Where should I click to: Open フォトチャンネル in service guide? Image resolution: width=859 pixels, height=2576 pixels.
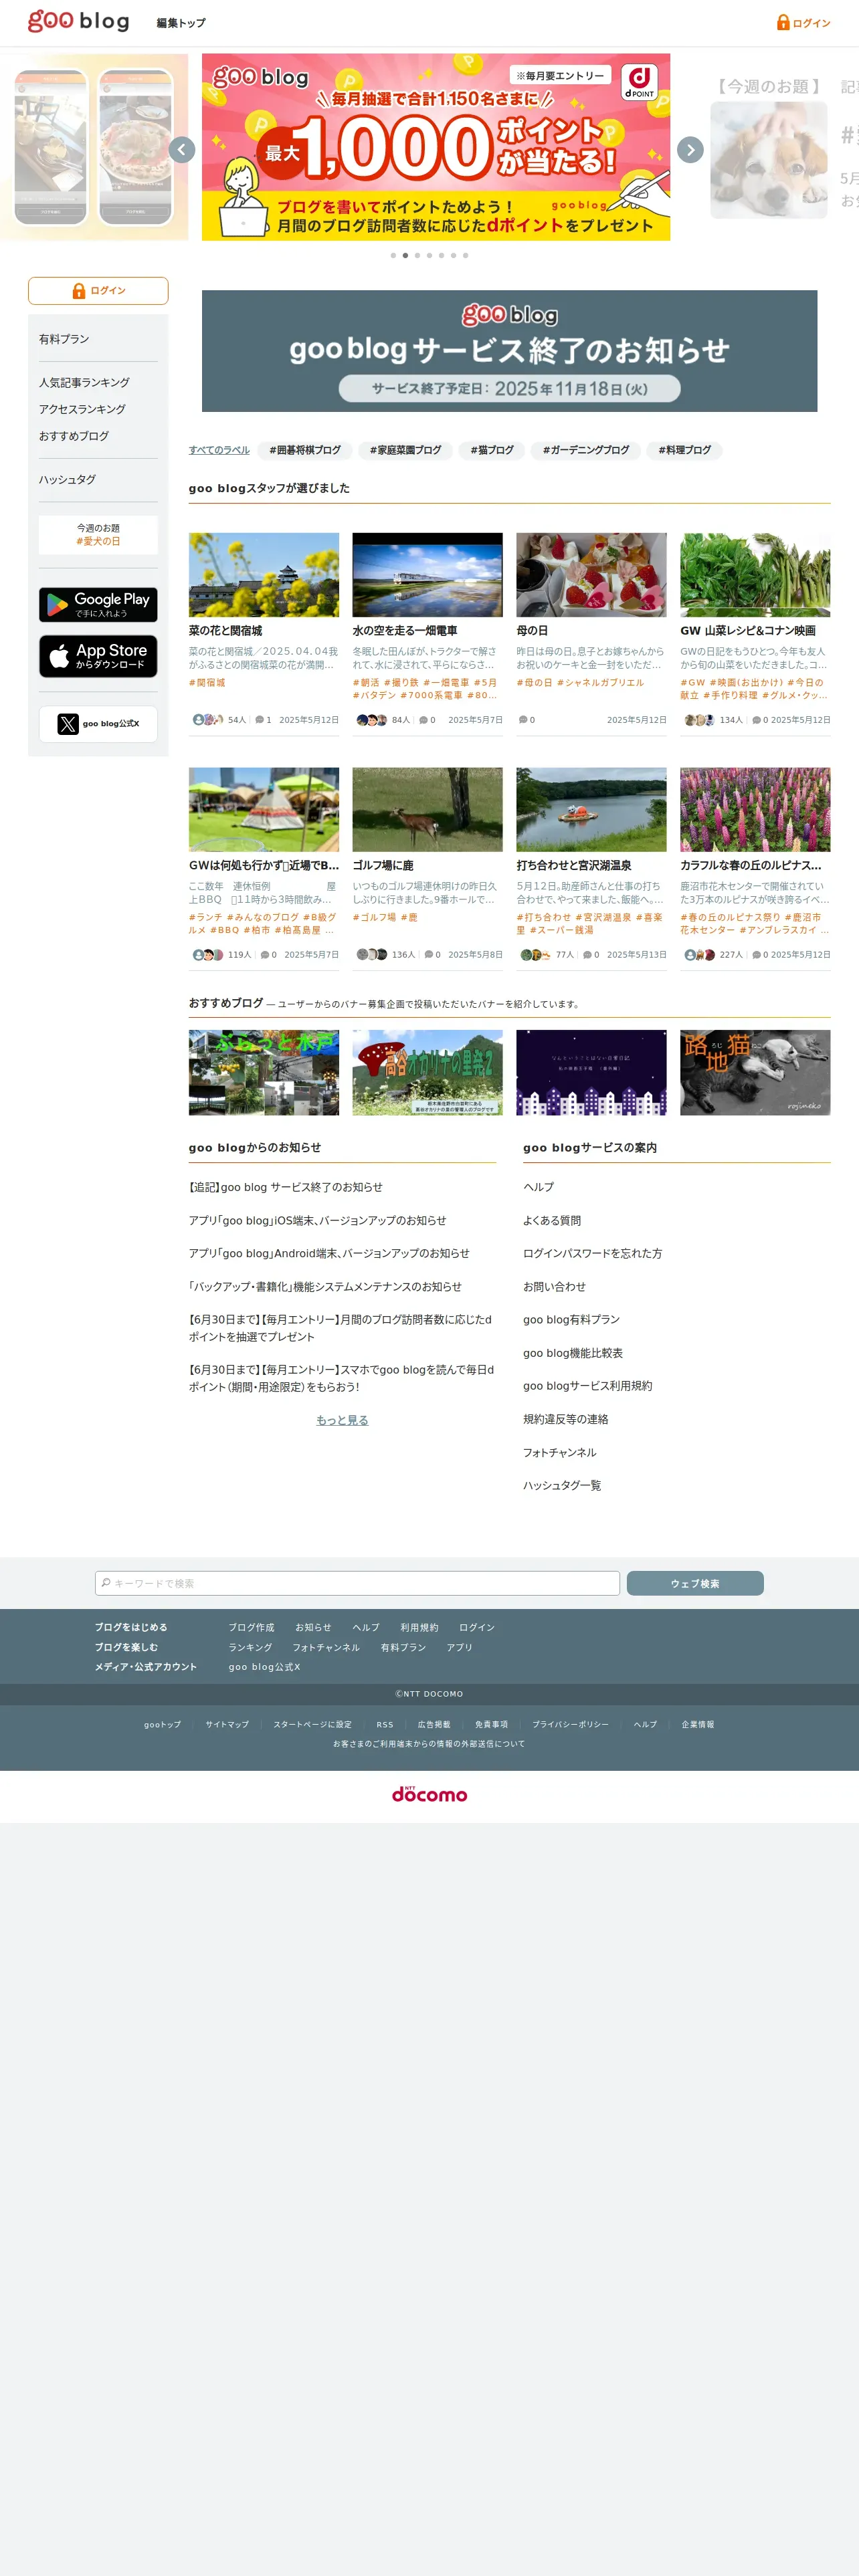[560, 1453]
